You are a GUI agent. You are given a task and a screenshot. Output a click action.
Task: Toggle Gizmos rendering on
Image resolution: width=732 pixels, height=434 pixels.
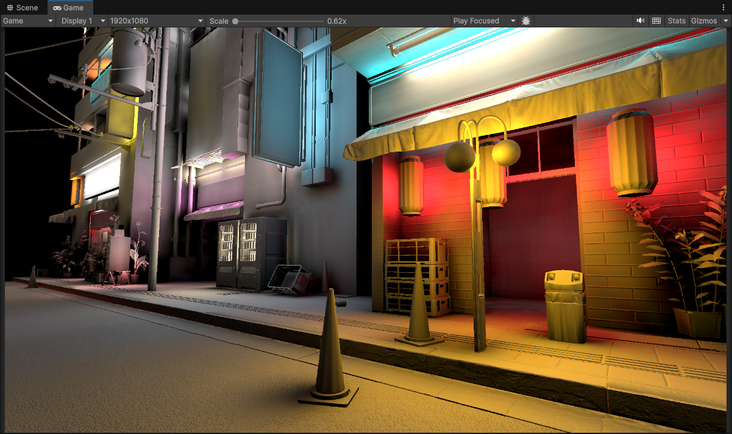(704, 20)
